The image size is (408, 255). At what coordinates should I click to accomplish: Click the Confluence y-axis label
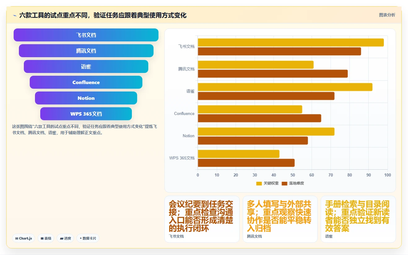tap(184, 113)
